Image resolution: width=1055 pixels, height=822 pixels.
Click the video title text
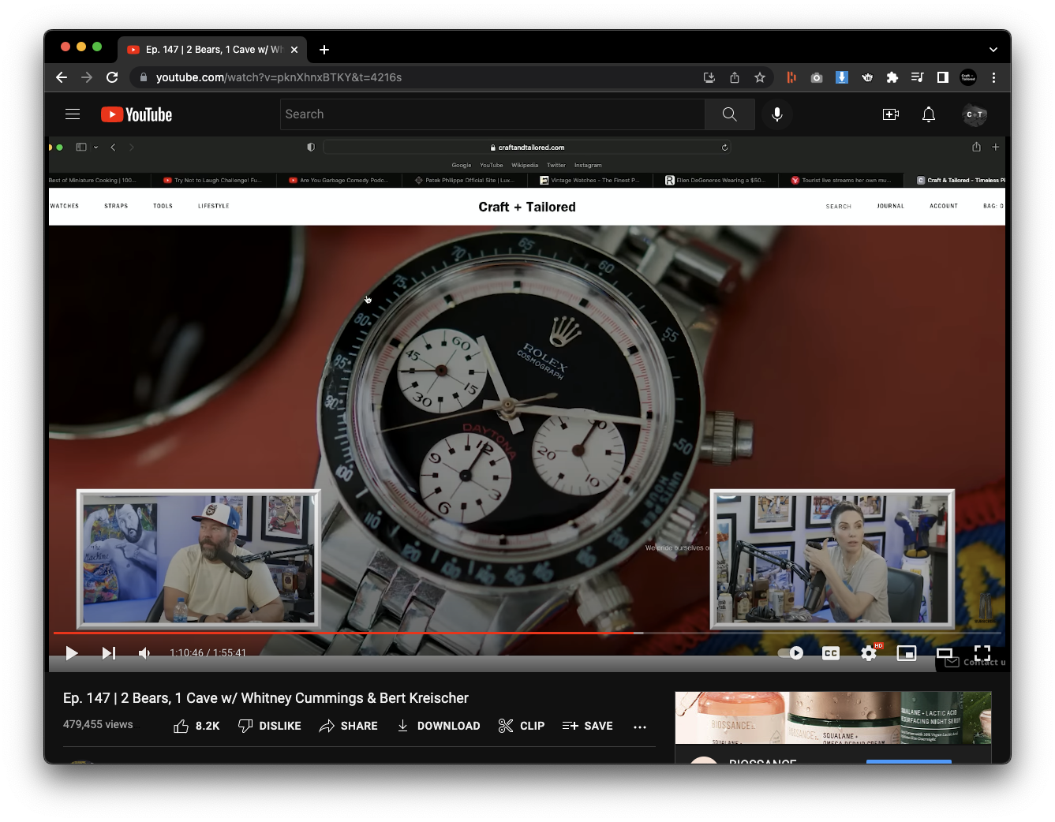[x=266, y=698]
